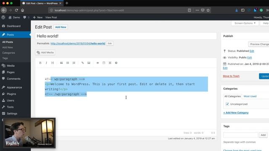The image size is (269, 151).
Task: Click Add Media button
Action: tap(45, 52)
